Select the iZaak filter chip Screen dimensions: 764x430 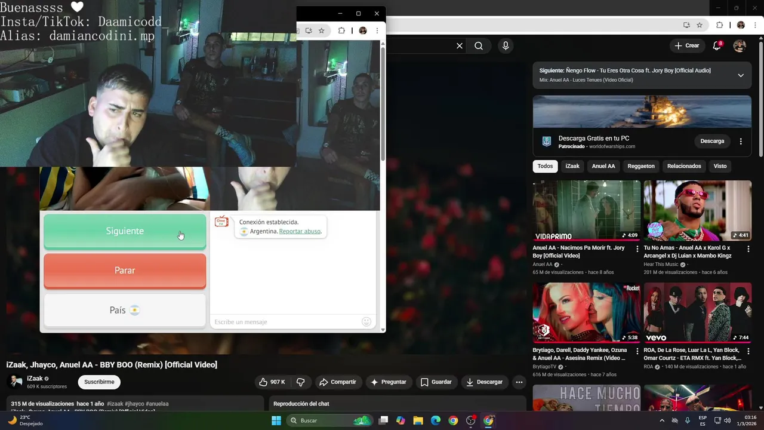tap(572, 166)
